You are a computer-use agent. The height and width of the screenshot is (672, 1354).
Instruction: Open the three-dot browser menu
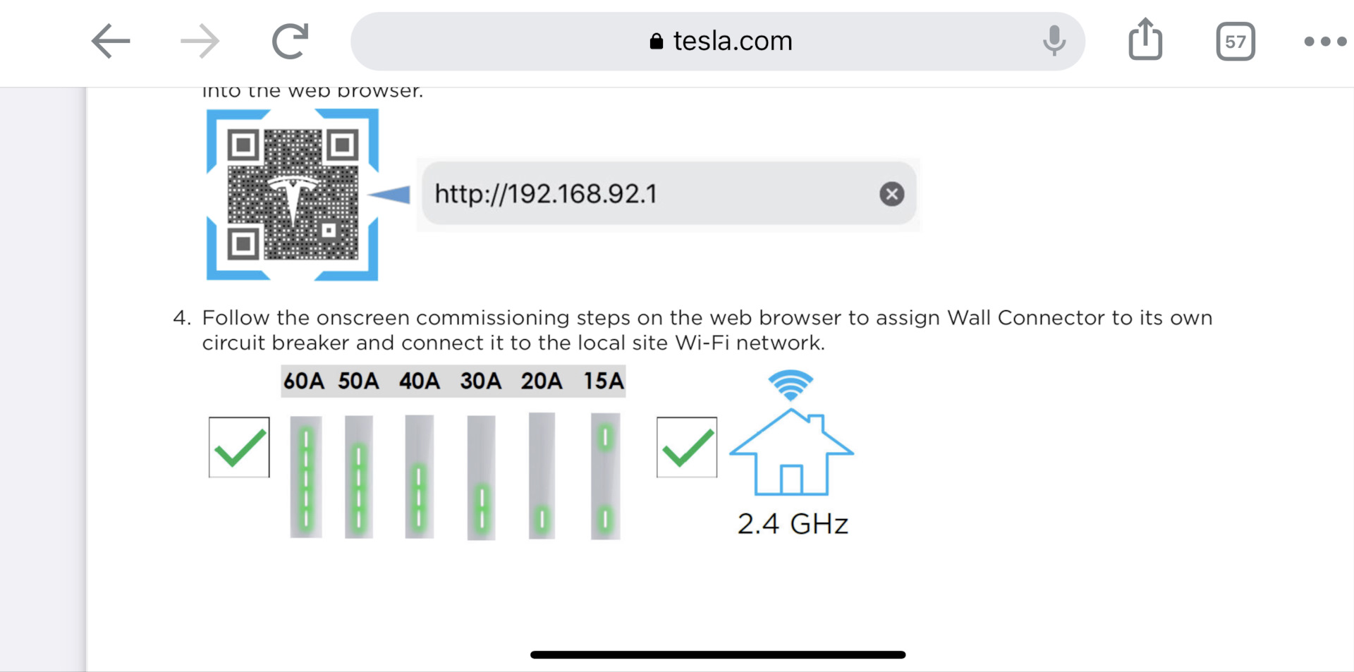[1325, 42]
